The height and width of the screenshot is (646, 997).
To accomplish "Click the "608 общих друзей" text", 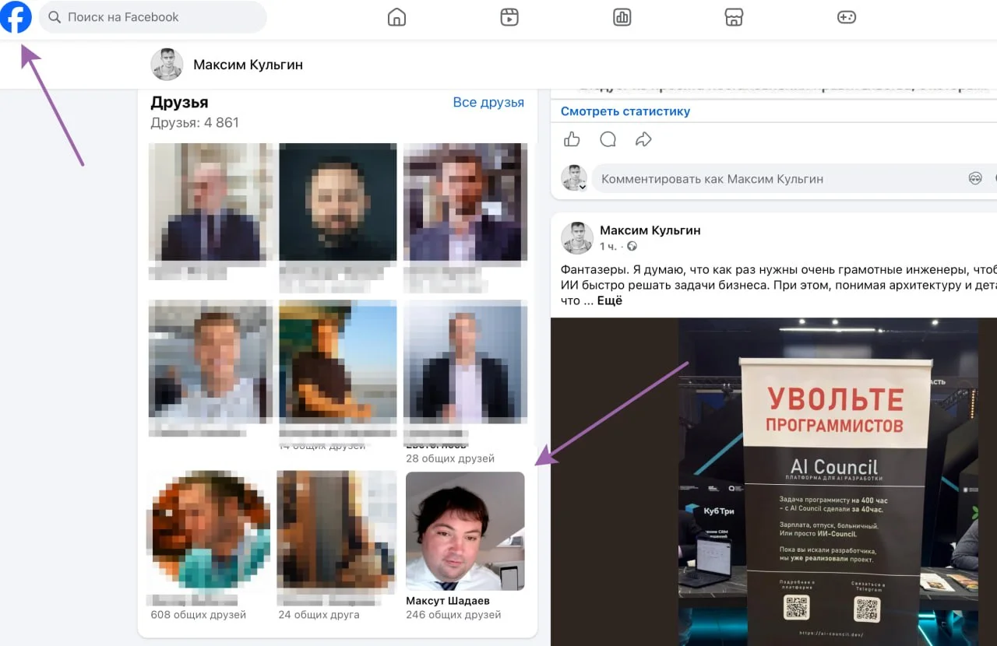I will point(198,615).
